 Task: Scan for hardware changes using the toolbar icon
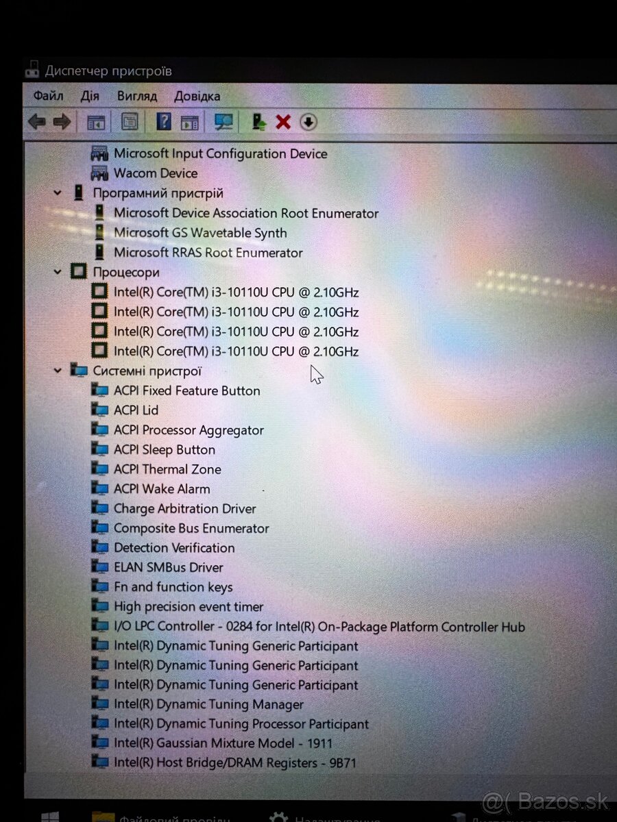point(223,121)
